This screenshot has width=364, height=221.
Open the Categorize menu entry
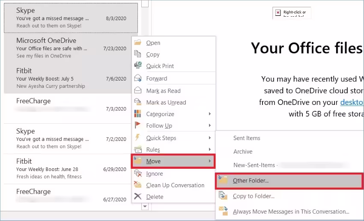tap(173, 114)
